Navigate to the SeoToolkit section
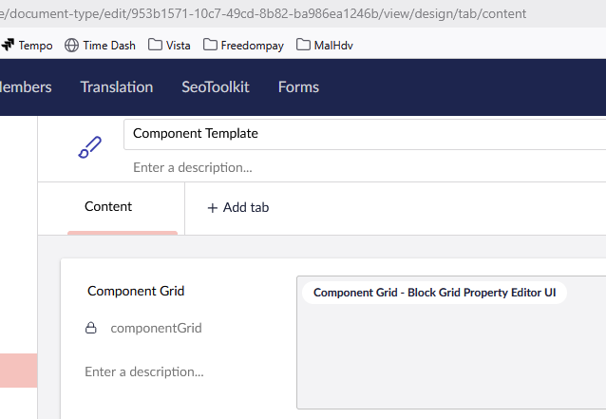The height and width of the screenshot is (419, 606). click(x=216, y=86)
